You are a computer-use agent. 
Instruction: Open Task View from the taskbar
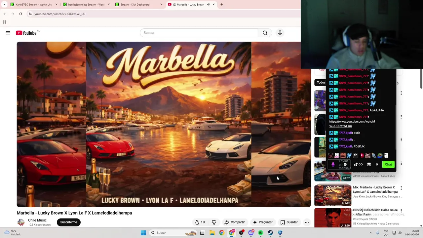(x=202, y=233)
